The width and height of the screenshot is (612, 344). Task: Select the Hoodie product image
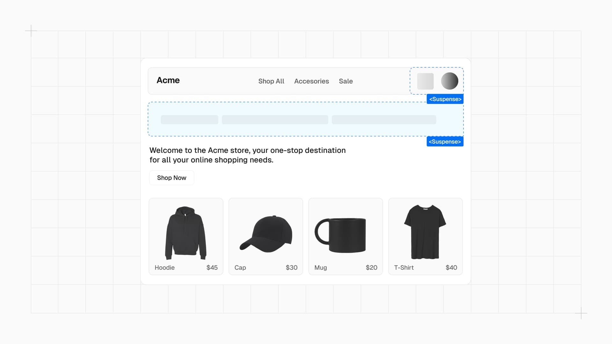tap(186, 233)
